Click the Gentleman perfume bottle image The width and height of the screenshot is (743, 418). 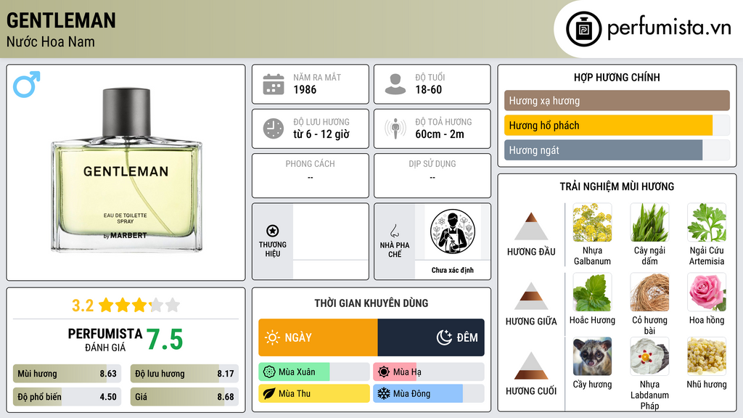pos(126,170)
